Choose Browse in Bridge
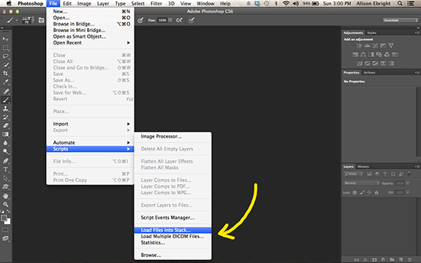This screenshot has width=421, height=263. (90, 24)
